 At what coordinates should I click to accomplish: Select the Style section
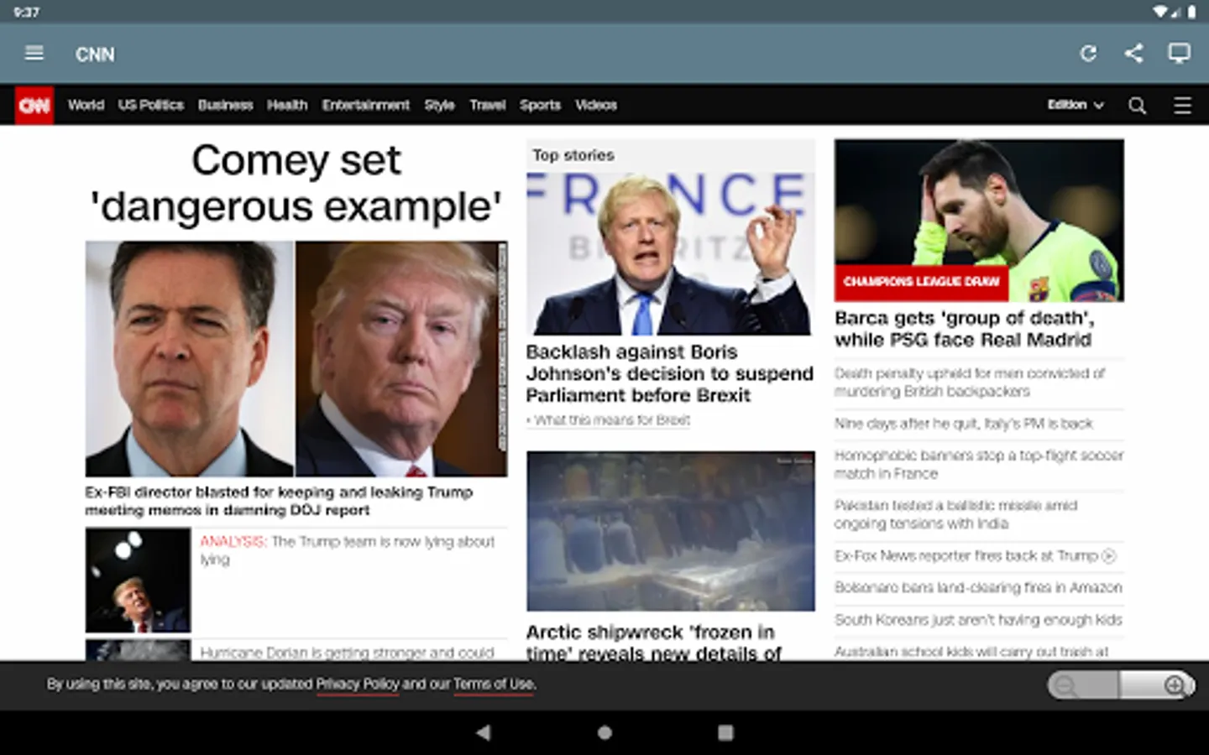pos(439,105)
